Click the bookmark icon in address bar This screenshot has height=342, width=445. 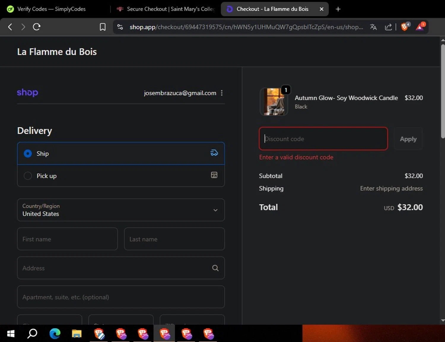[x=102, y=27]
